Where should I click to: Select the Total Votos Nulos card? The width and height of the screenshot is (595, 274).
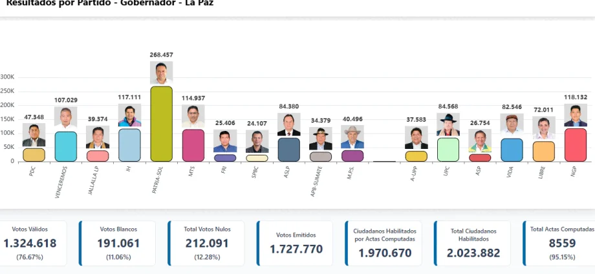pyautogui.click(x=207, y=243)
